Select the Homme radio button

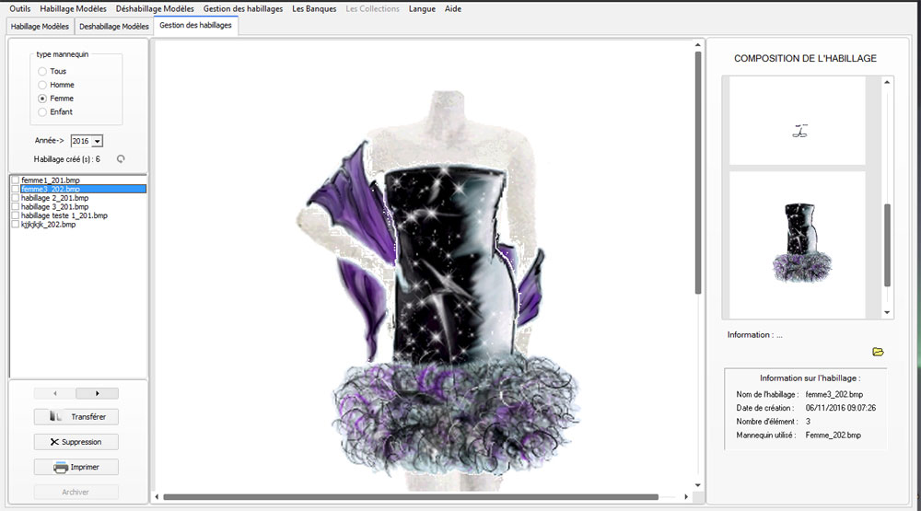(42, 85)
